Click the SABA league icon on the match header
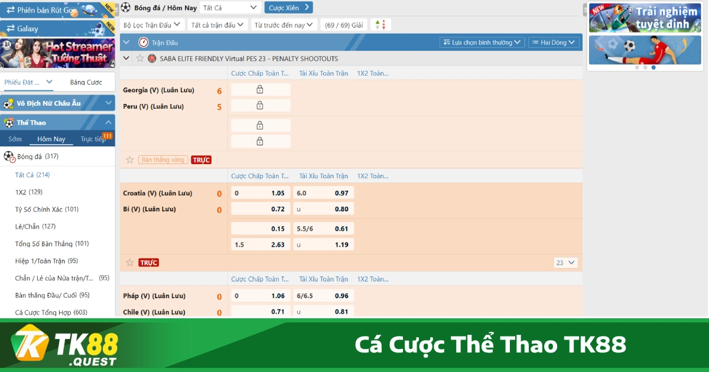This screenshot has width=709, height=372. (x=151, y=58)
